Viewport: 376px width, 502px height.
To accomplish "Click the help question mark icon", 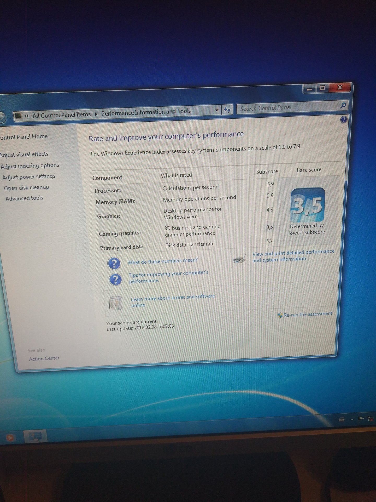I will (344, 119).
